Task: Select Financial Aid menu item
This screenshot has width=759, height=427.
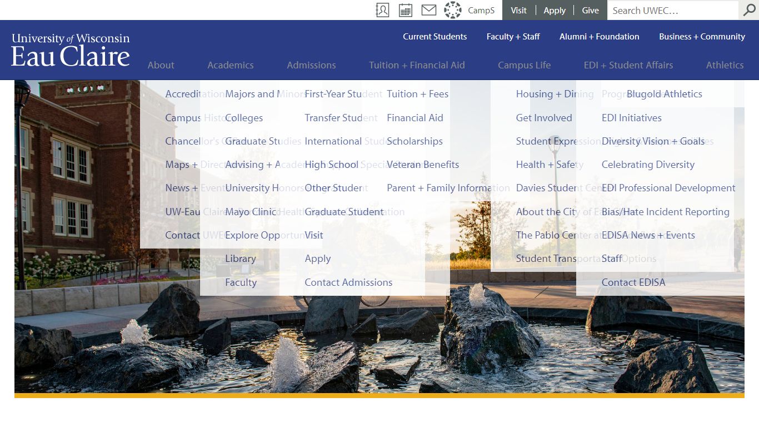Action: point(415,118)
